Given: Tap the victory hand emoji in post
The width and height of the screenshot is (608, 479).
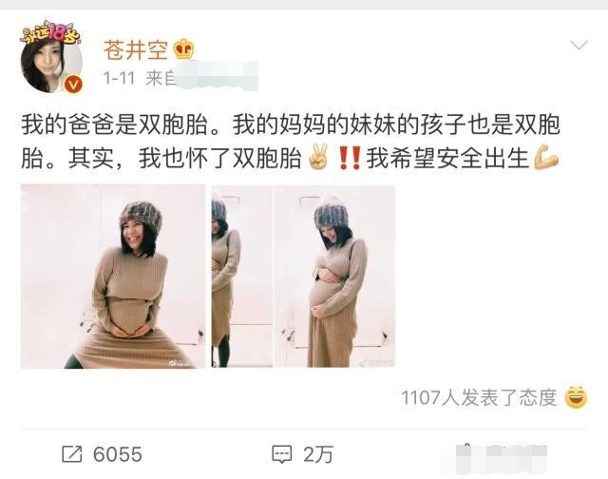Looking at the screenshot, I should (x=318, y=157).
